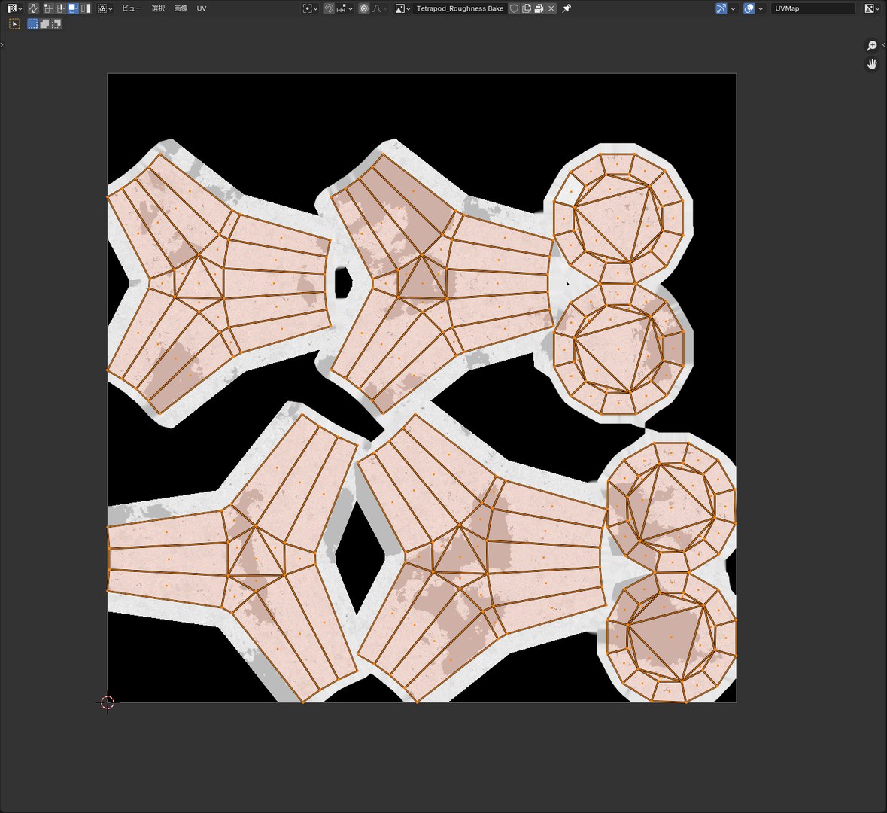Open the gizmo options dropdown
The image size is (887, 813).
(x=733, y=8)
